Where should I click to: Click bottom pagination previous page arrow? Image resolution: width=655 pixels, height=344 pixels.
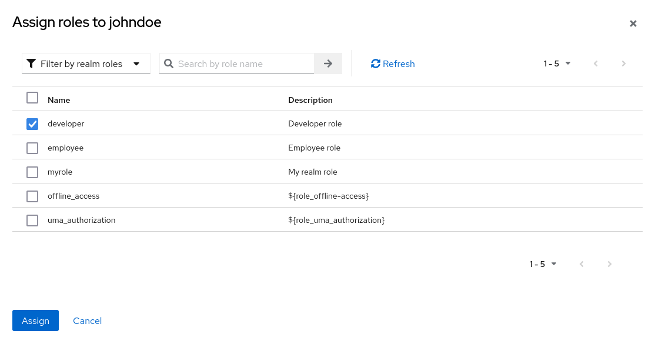click(x=582, y=264)
